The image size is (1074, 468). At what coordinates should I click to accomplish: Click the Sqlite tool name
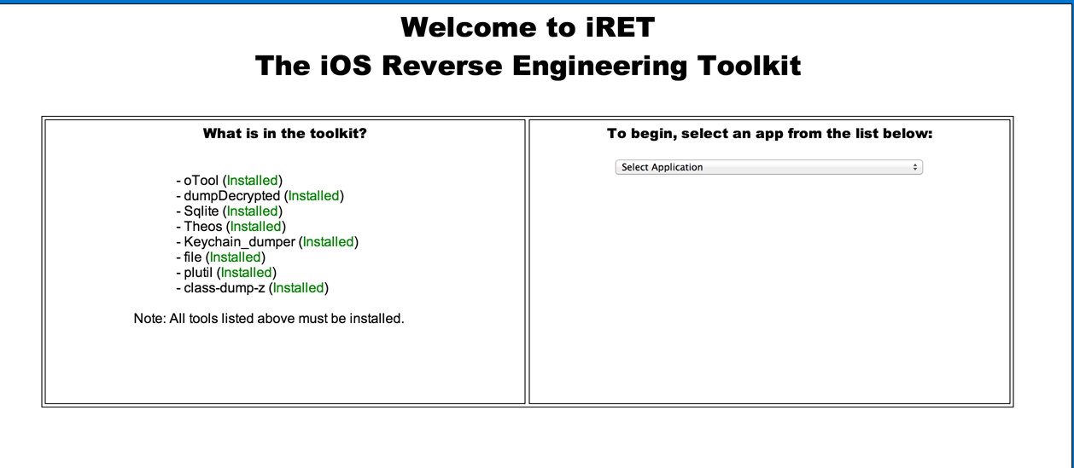[x=201, y=211]
